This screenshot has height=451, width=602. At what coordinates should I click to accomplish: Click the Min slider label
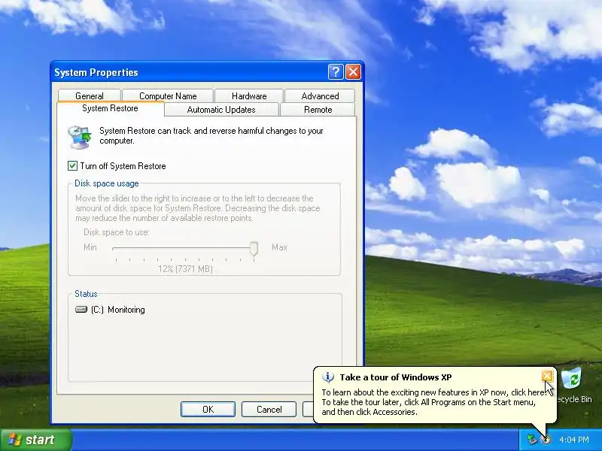[90, 247]
